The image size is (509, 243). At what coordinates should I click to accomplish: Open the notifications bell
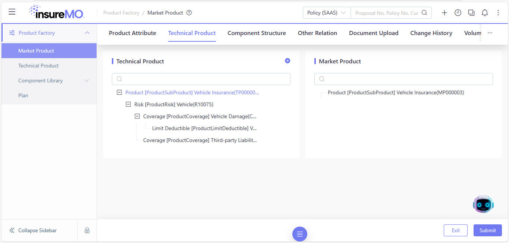click(485, 13)
